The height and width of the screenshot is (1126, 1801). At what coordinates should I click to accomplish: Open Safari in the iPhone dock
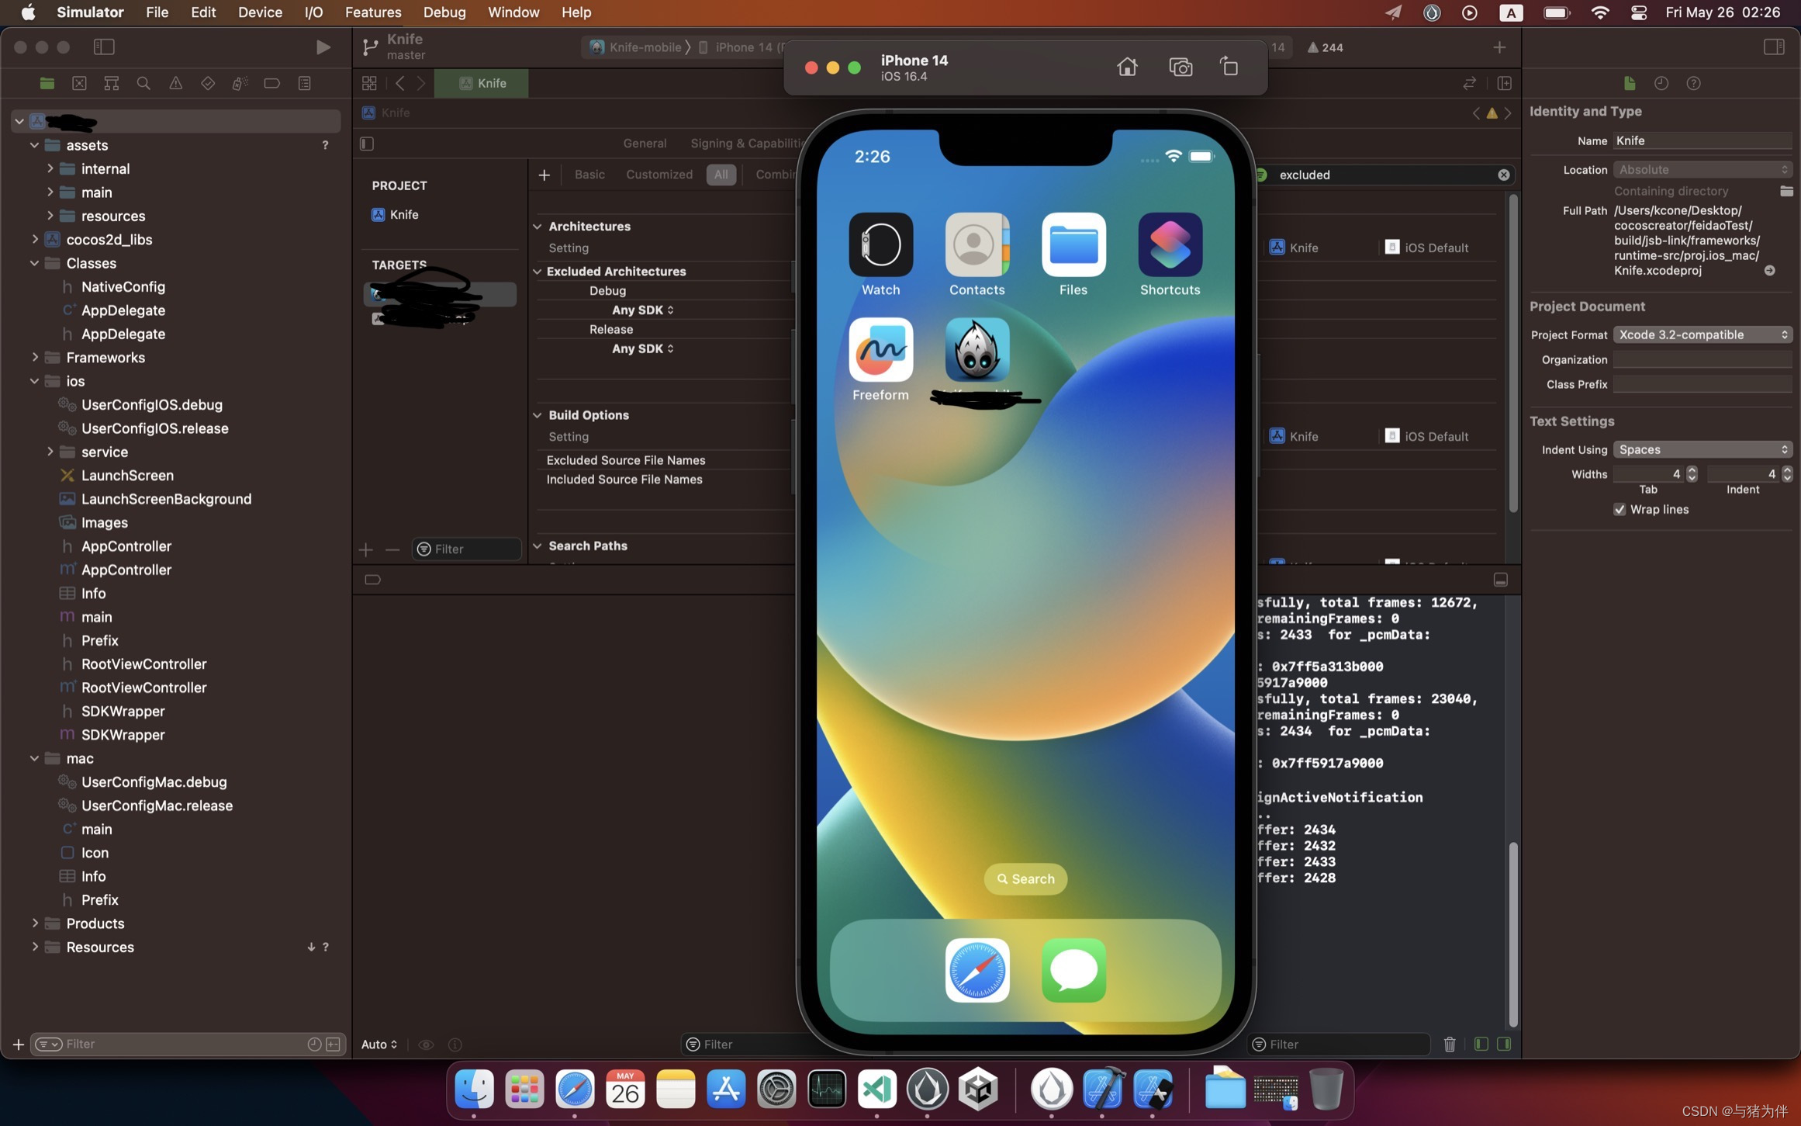coord(977,970)
